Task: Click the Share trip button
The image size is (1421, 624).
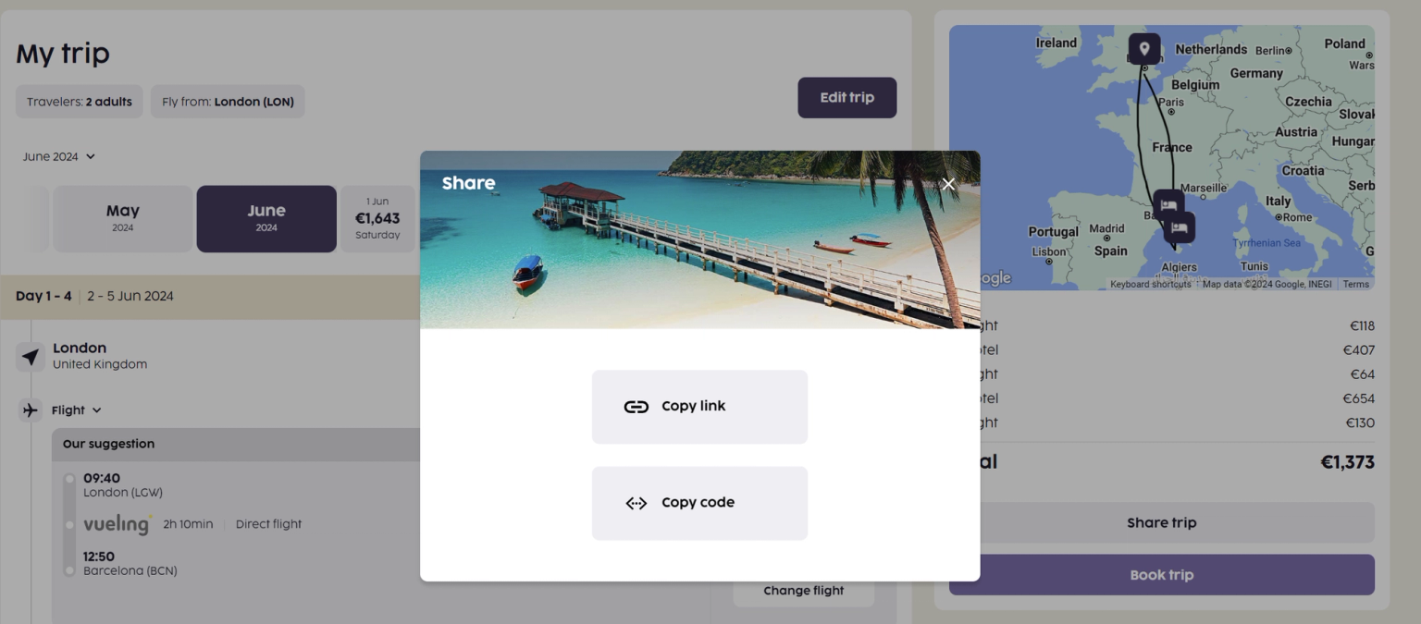Action: click(1161, 522)
